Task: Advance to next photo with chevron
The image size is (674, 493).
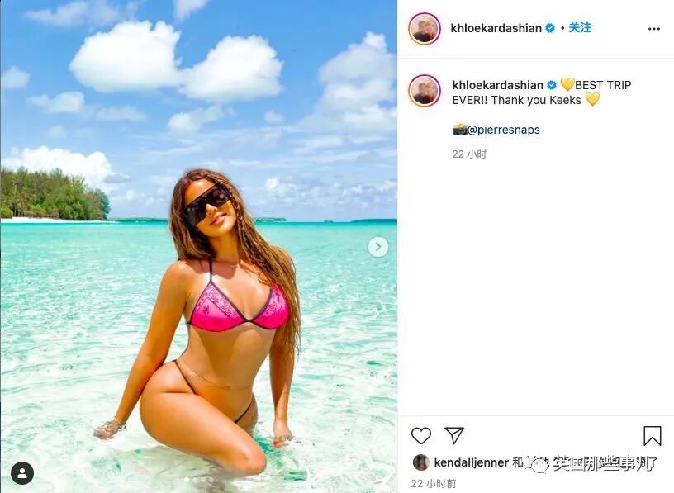Action: pos(377,247)
